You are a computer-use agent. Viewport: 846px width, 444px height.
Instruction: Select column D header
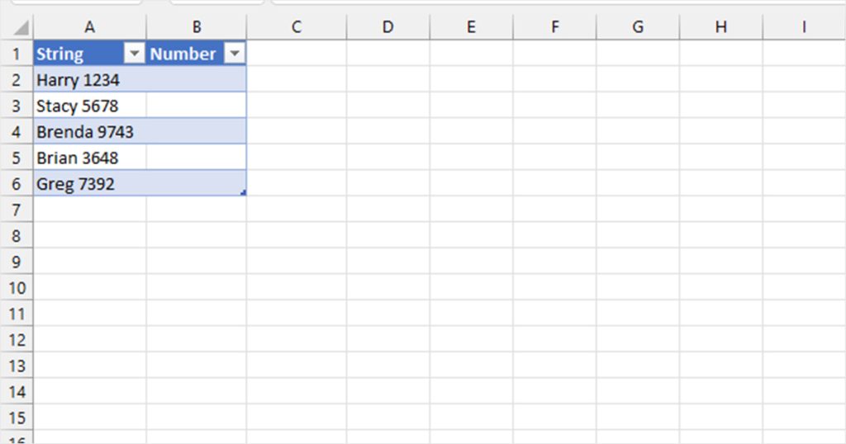coord(388,27)
